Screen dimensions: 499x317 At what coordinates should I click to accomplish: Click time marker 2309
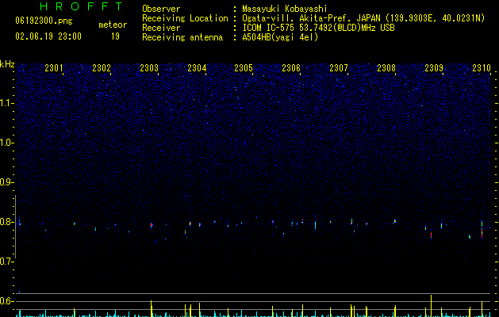click(434, 68)
